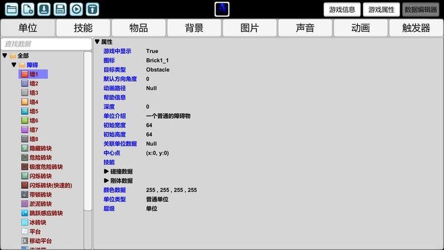This screenshot has width=444, height=250.
Task: Select 冰砖块 icon in tree
Action: coord(24,222)
